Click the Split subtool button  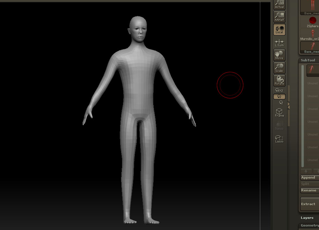310,184
